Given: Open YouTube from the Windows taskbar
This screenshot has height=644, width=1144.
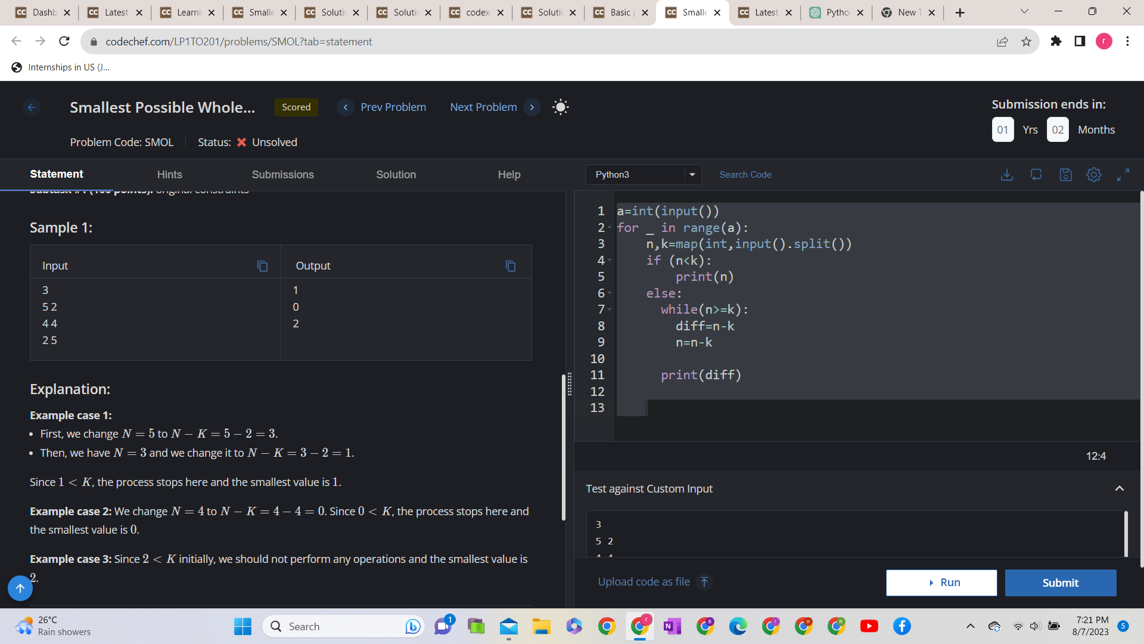Looking at the screenshot, I should click(869, 626).
